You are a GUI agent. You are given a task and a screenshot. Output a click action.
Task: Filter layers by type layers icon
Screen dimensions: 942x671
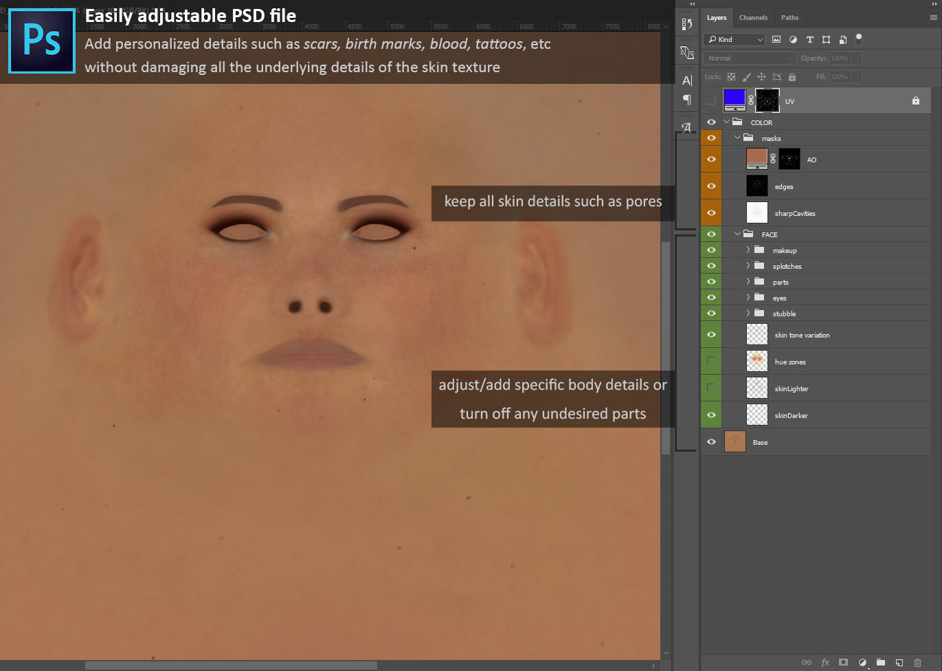(809, 40)
